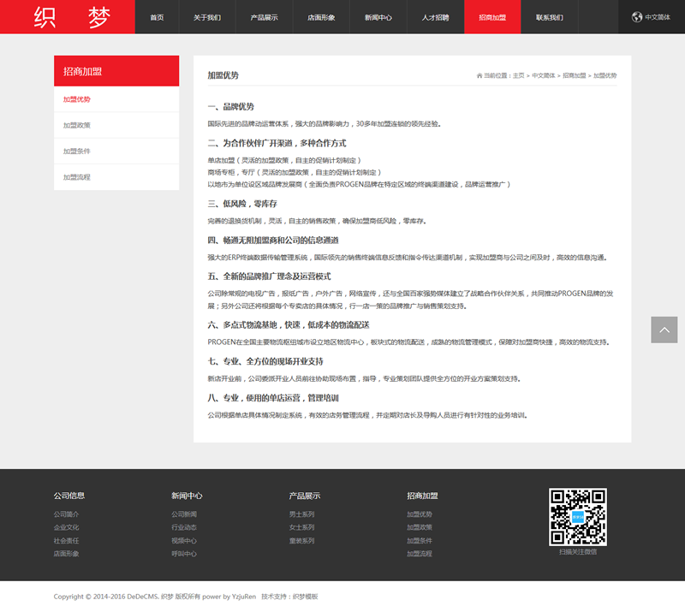The image size is (685, 612).
Task: Open 男士系列 in the footer
Action: pyautogui.click(x=301, y=514)
